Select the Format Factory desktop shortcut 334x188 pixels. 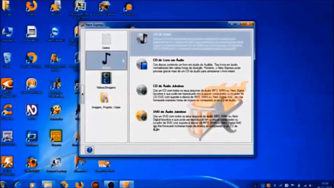coord(56,164)
